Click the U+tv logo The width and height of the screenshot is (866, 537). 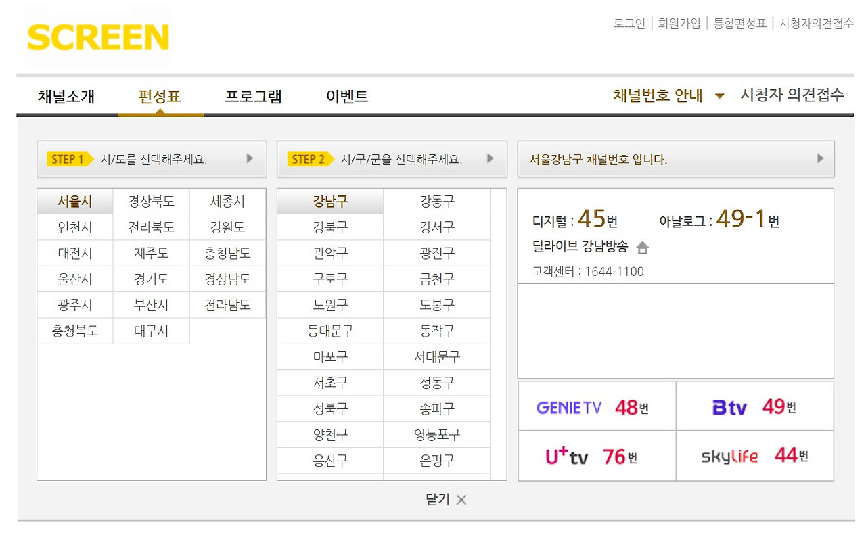tap(567, 457)
